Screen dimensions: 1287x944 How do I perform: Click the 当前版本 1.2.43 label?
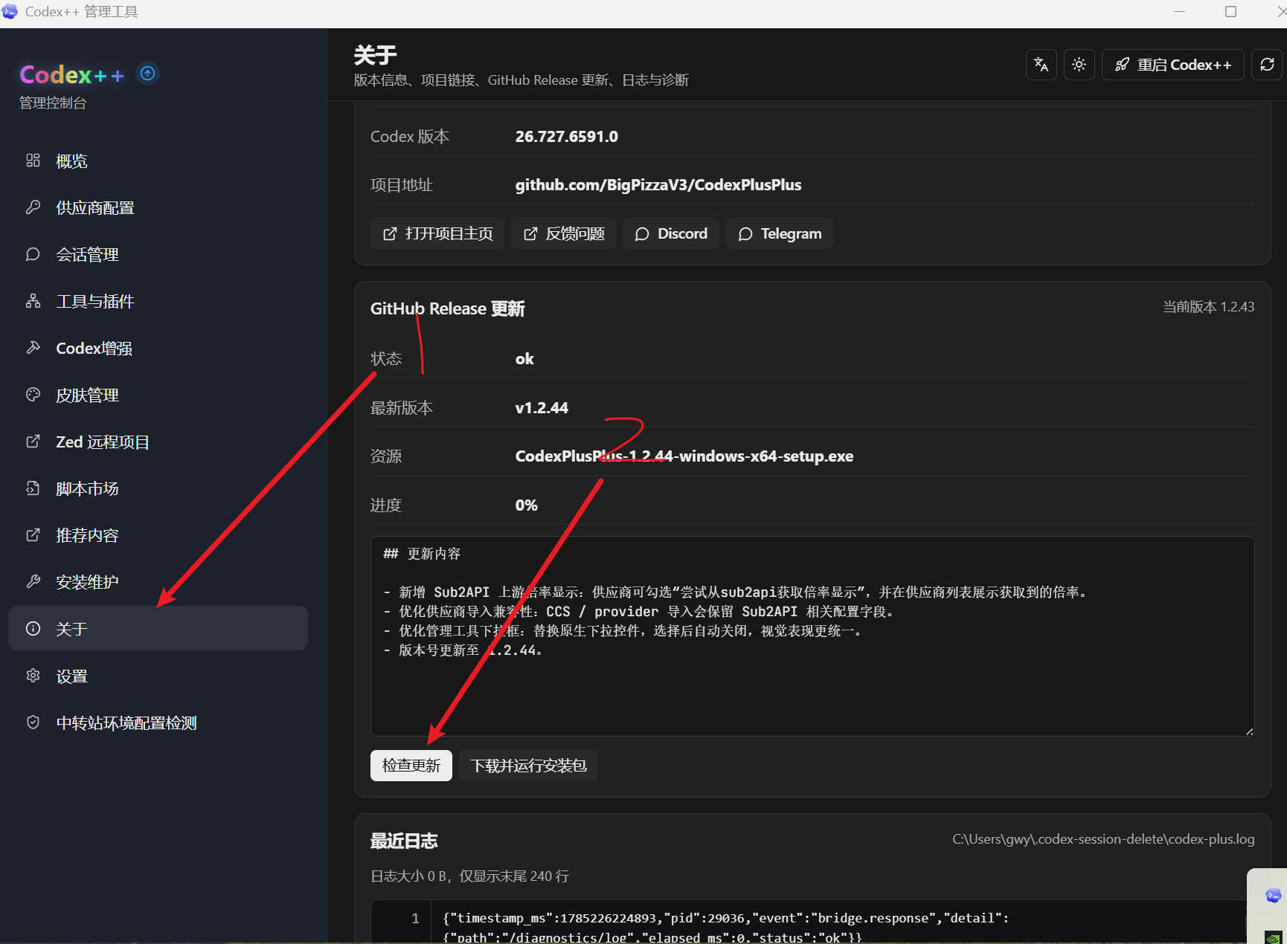1209,306
